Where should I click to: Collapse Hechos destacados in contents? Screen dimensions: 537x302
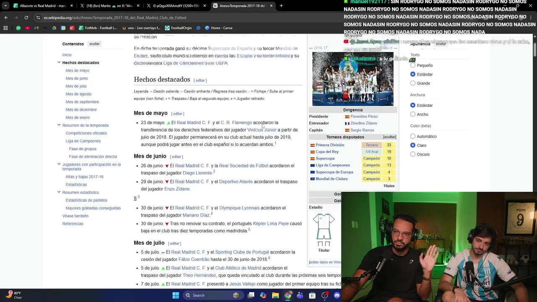(59, 62)
